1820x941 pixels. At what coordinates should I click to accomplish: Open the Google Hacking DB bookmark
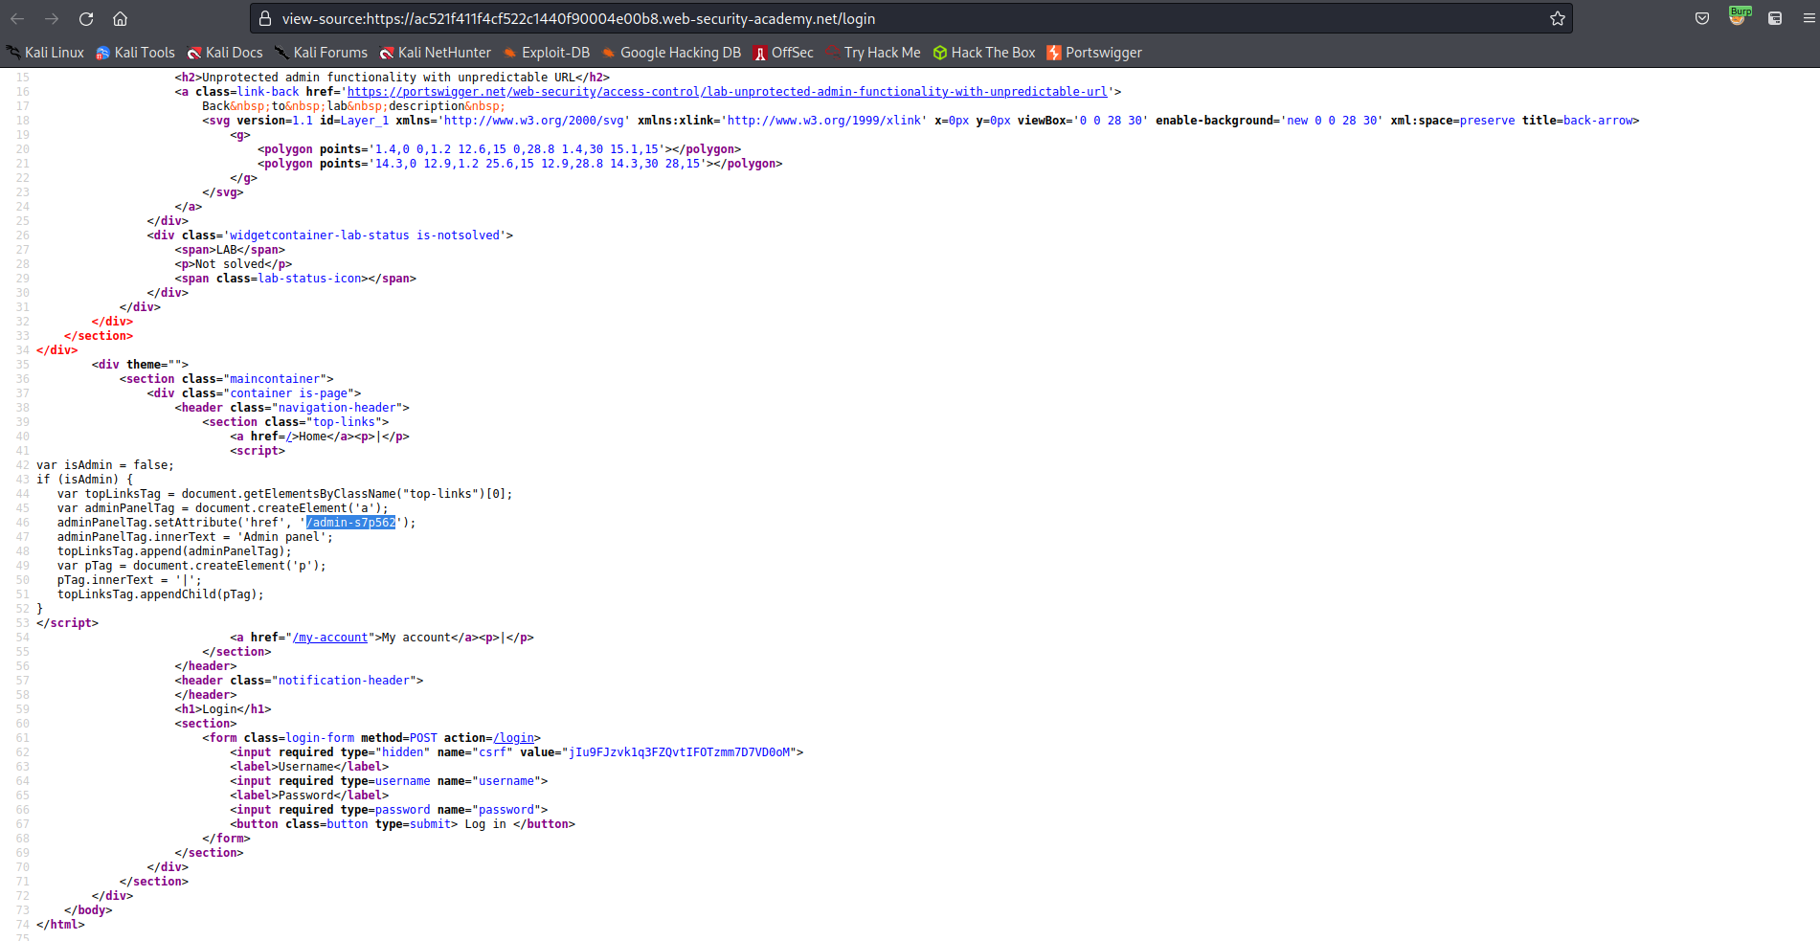(671, 53)
